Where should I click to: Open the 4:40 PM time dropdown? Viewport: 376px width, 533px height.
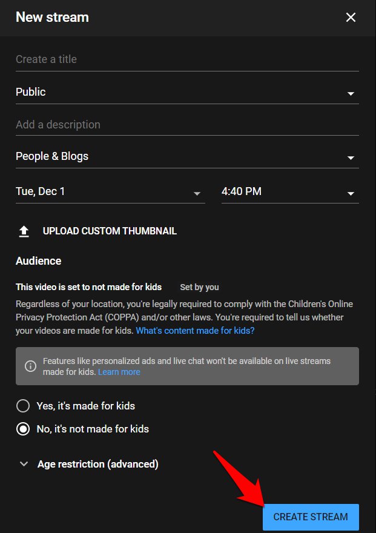[289, 191]
